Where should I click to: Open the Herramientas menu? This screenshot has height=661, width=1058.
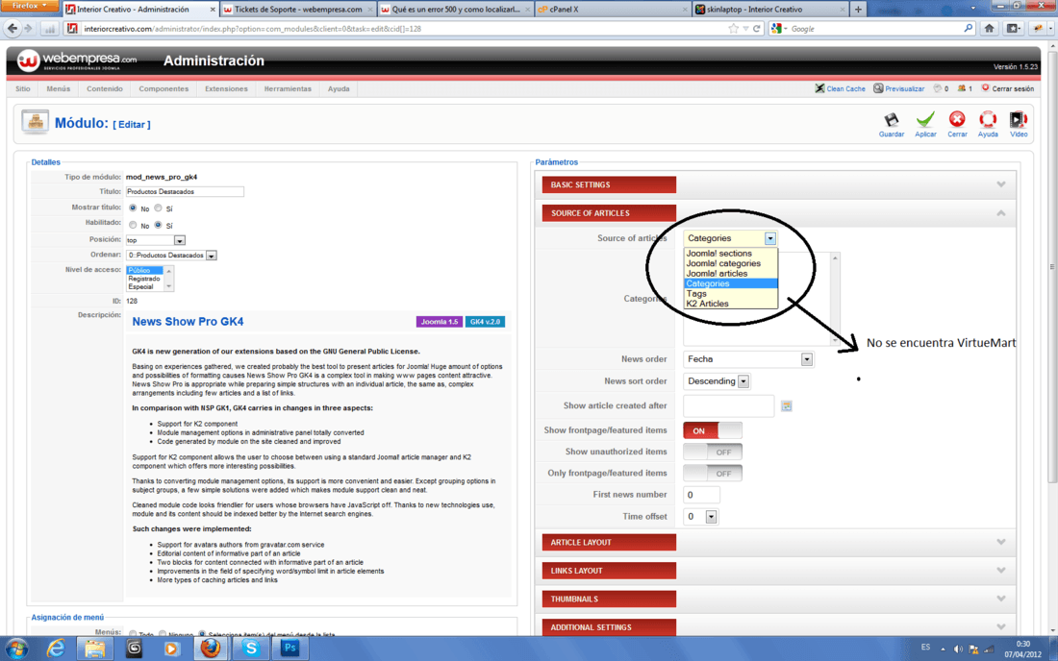pyautogui.click(x=288, y=89)
